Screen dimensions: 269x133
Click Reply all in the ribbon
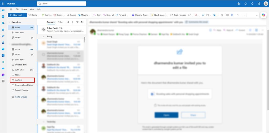pyautogui.click(x=108, y=15)
